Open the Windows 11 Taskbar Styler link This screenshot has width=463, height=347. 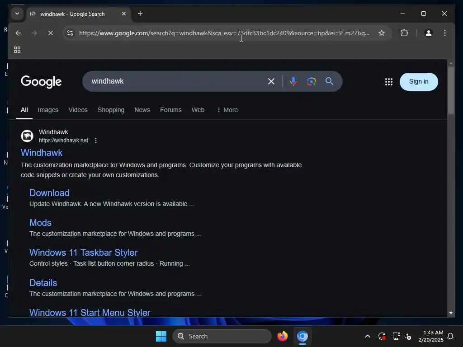(x=83, y=253)
